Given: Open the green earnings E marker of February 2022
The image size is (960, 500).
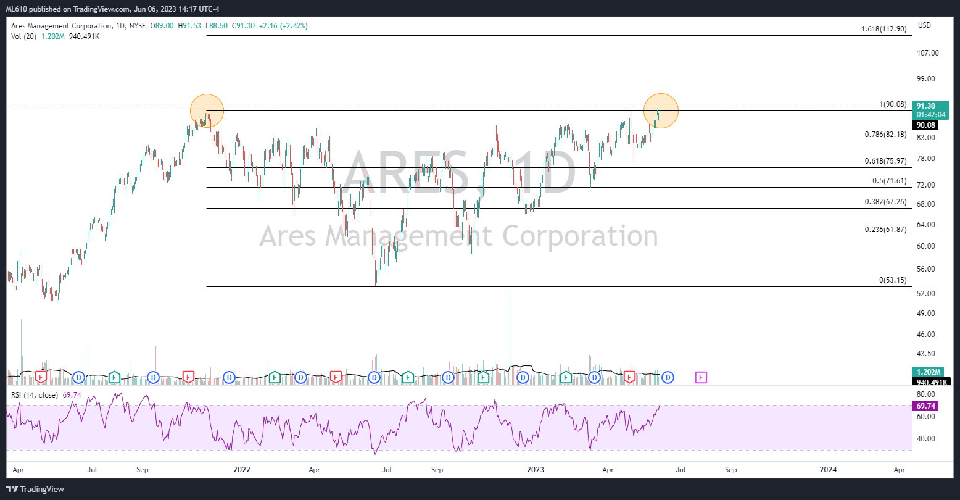Looking at the screenshot, I should pyautogui.click(x=275, y=377).
